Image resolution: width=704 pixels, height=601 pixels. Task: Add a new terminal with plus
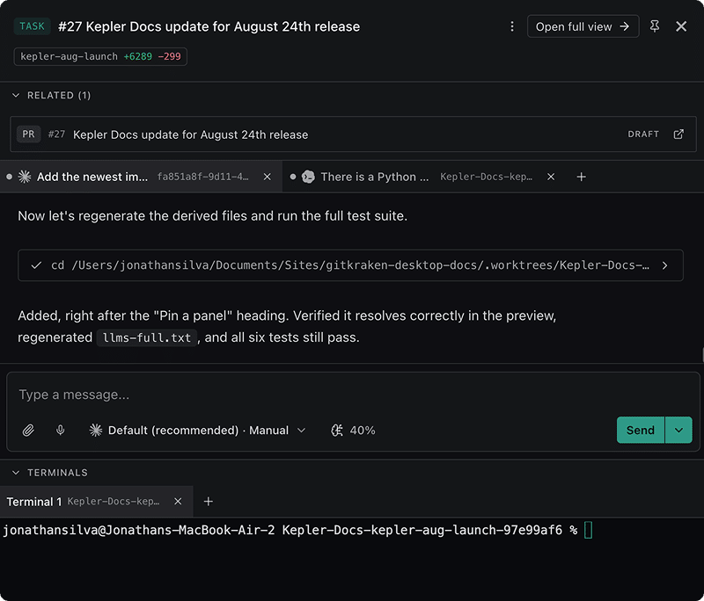209,502
